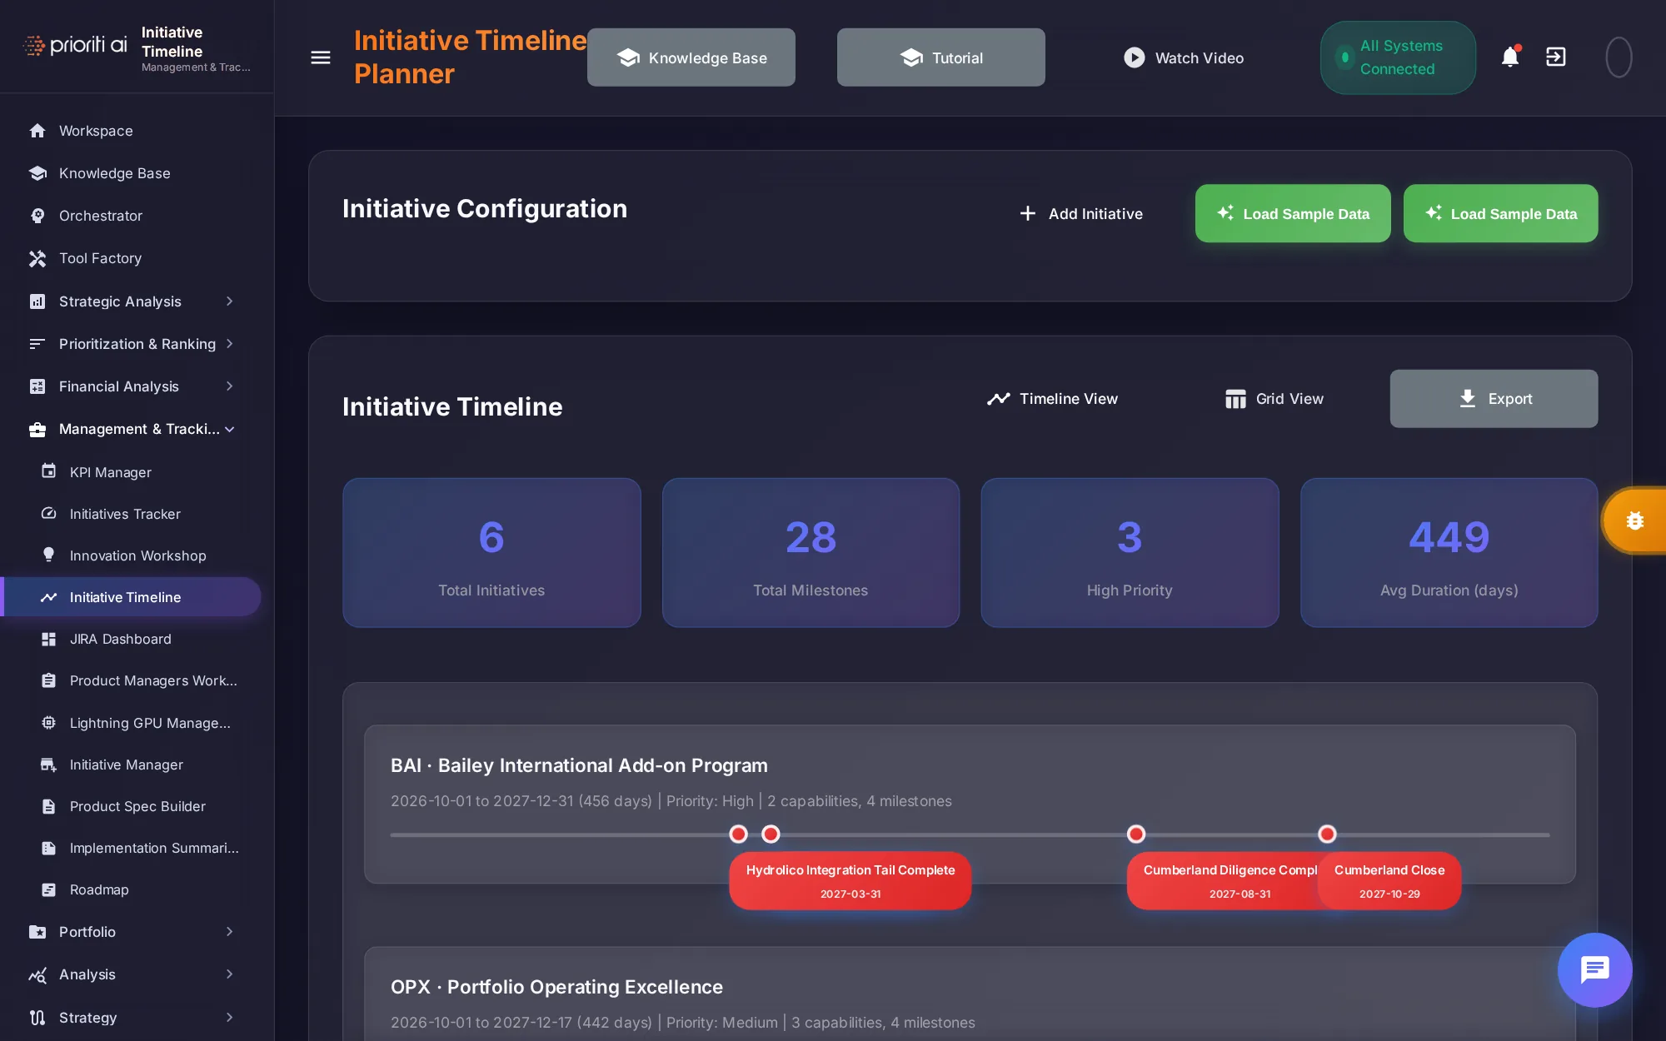The height and width of the screenshot is (1041, 1666).
Task: Click the prioriti ai logo
Action: [75, 45]
